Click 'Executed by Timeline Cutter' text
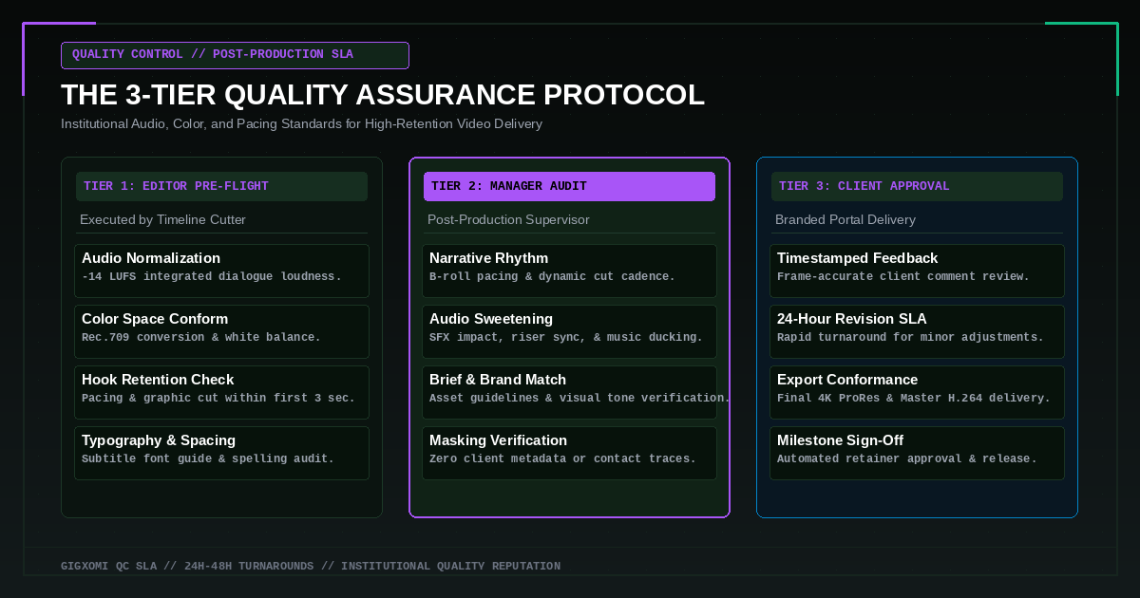The height and width of the screenshot is (598, 1140). [x=163, y=219]
